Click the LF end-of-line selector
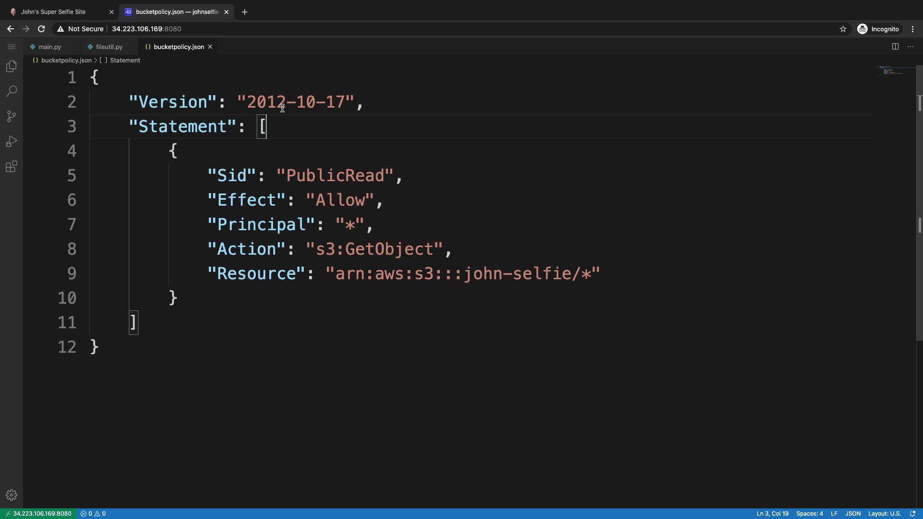The width and height of the screenshot is (923, 519). (834, 514)
